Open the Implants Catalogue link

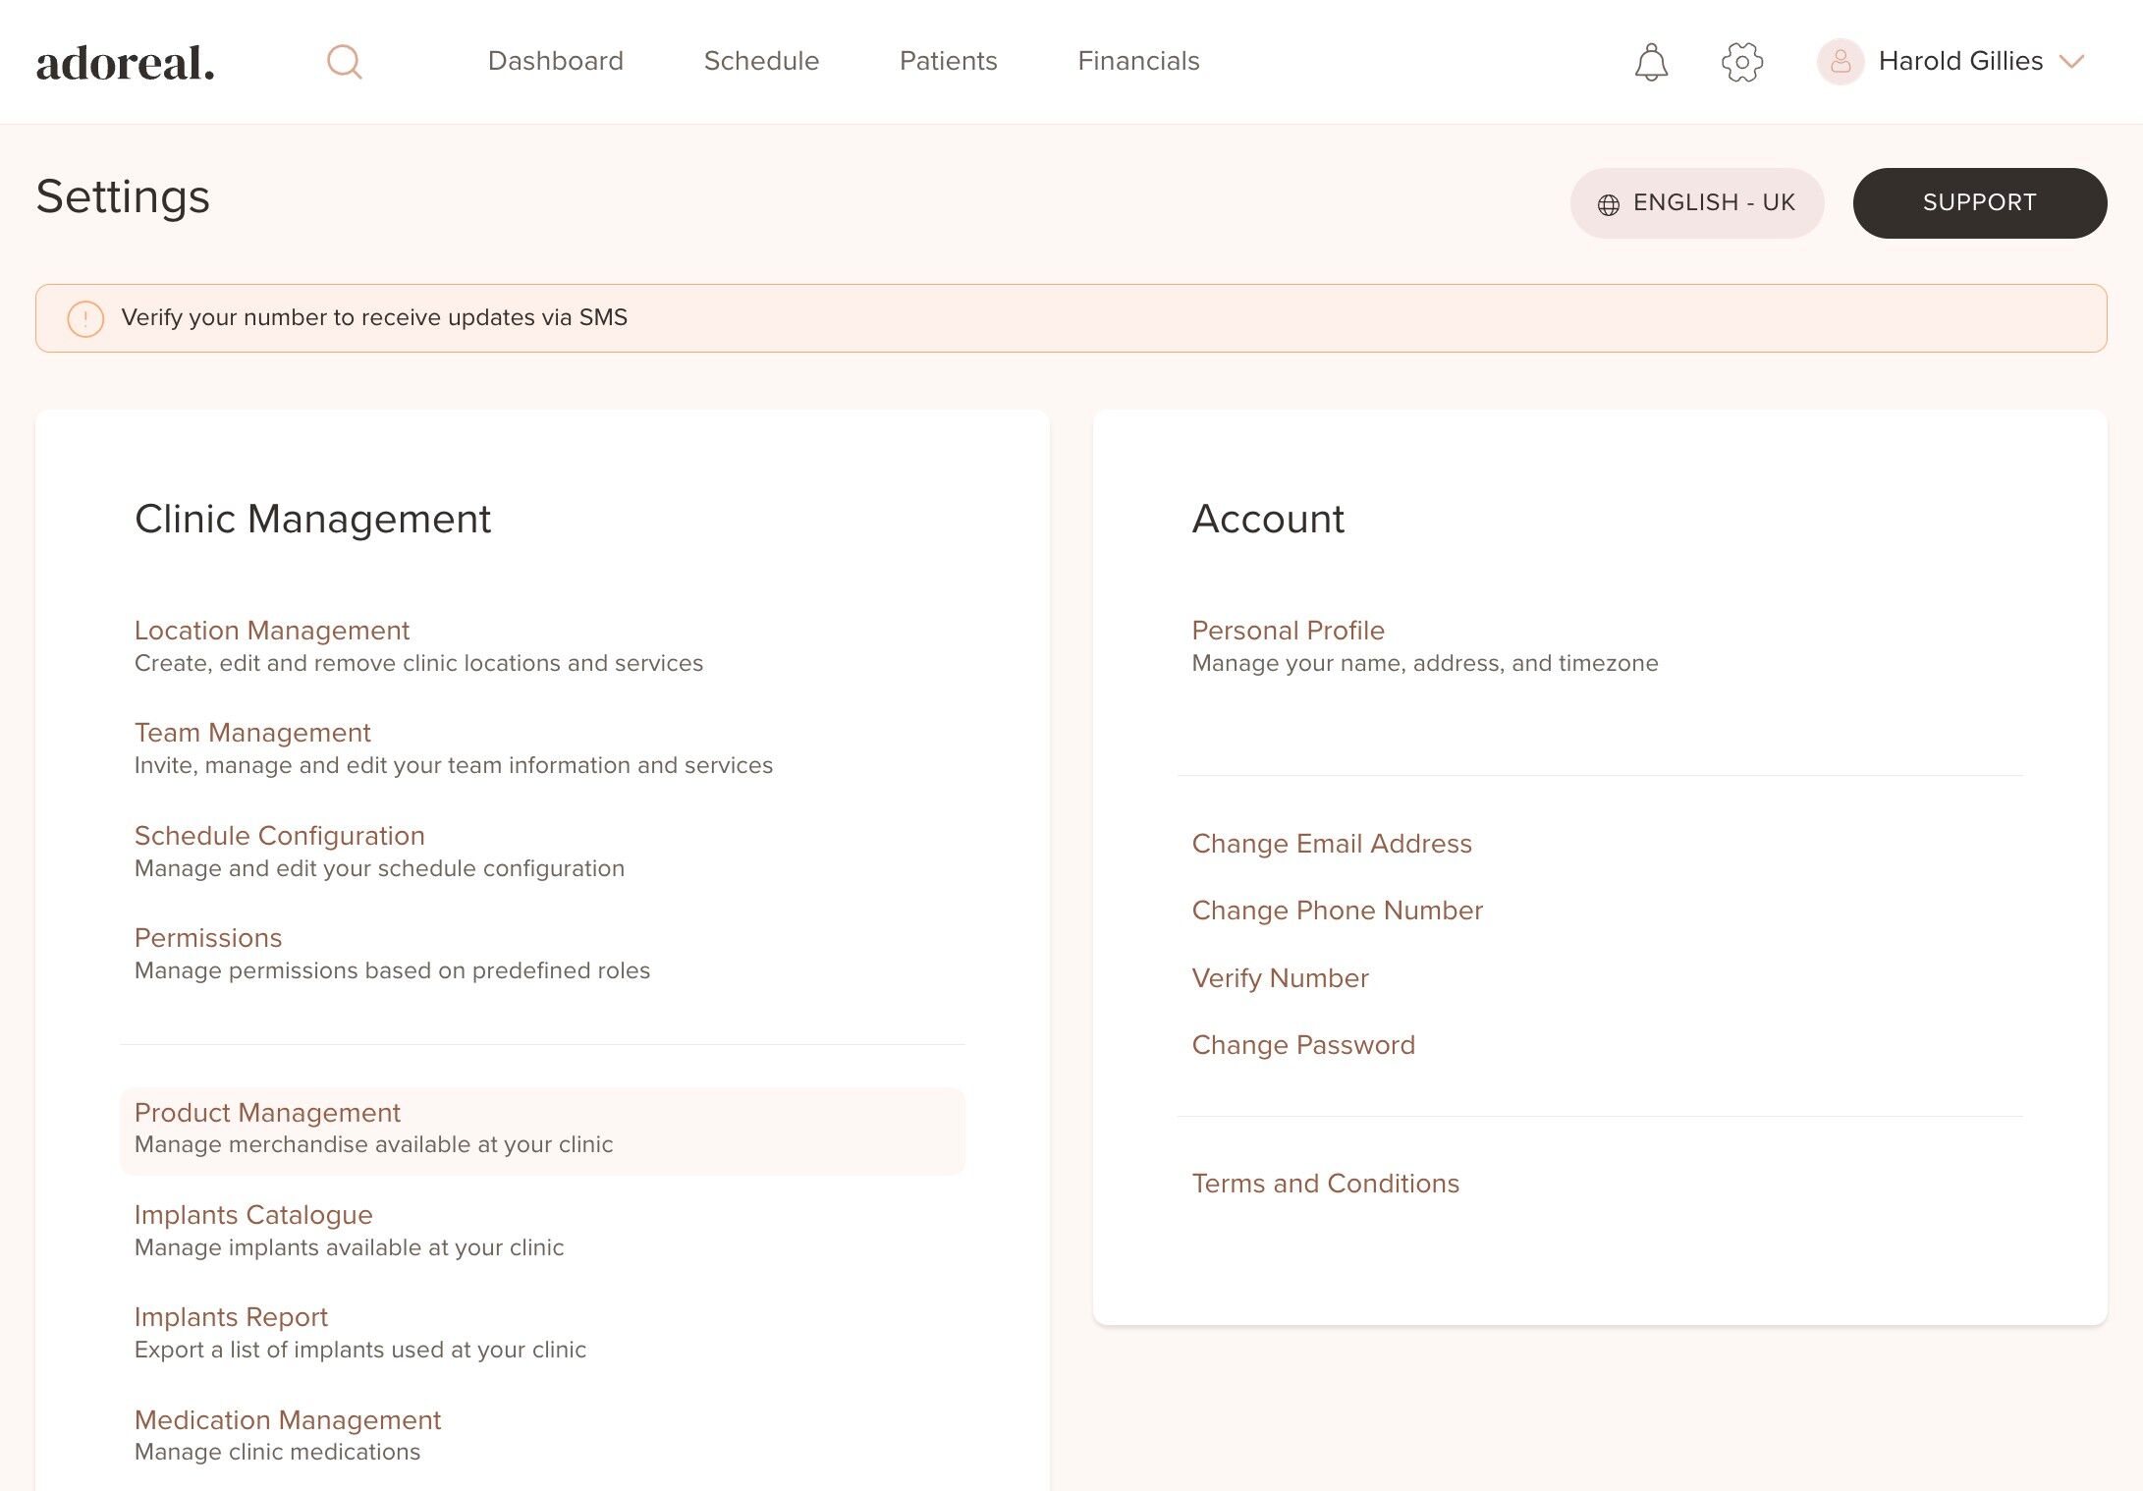(x=253, y=1215)
